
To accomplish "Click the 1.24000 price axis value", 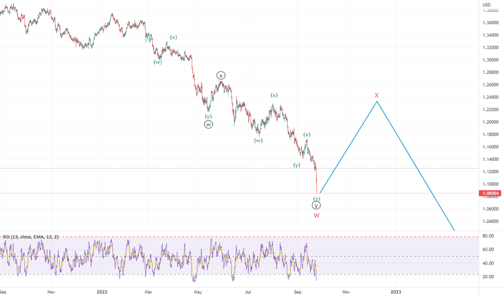I will (x=491, y=97).
